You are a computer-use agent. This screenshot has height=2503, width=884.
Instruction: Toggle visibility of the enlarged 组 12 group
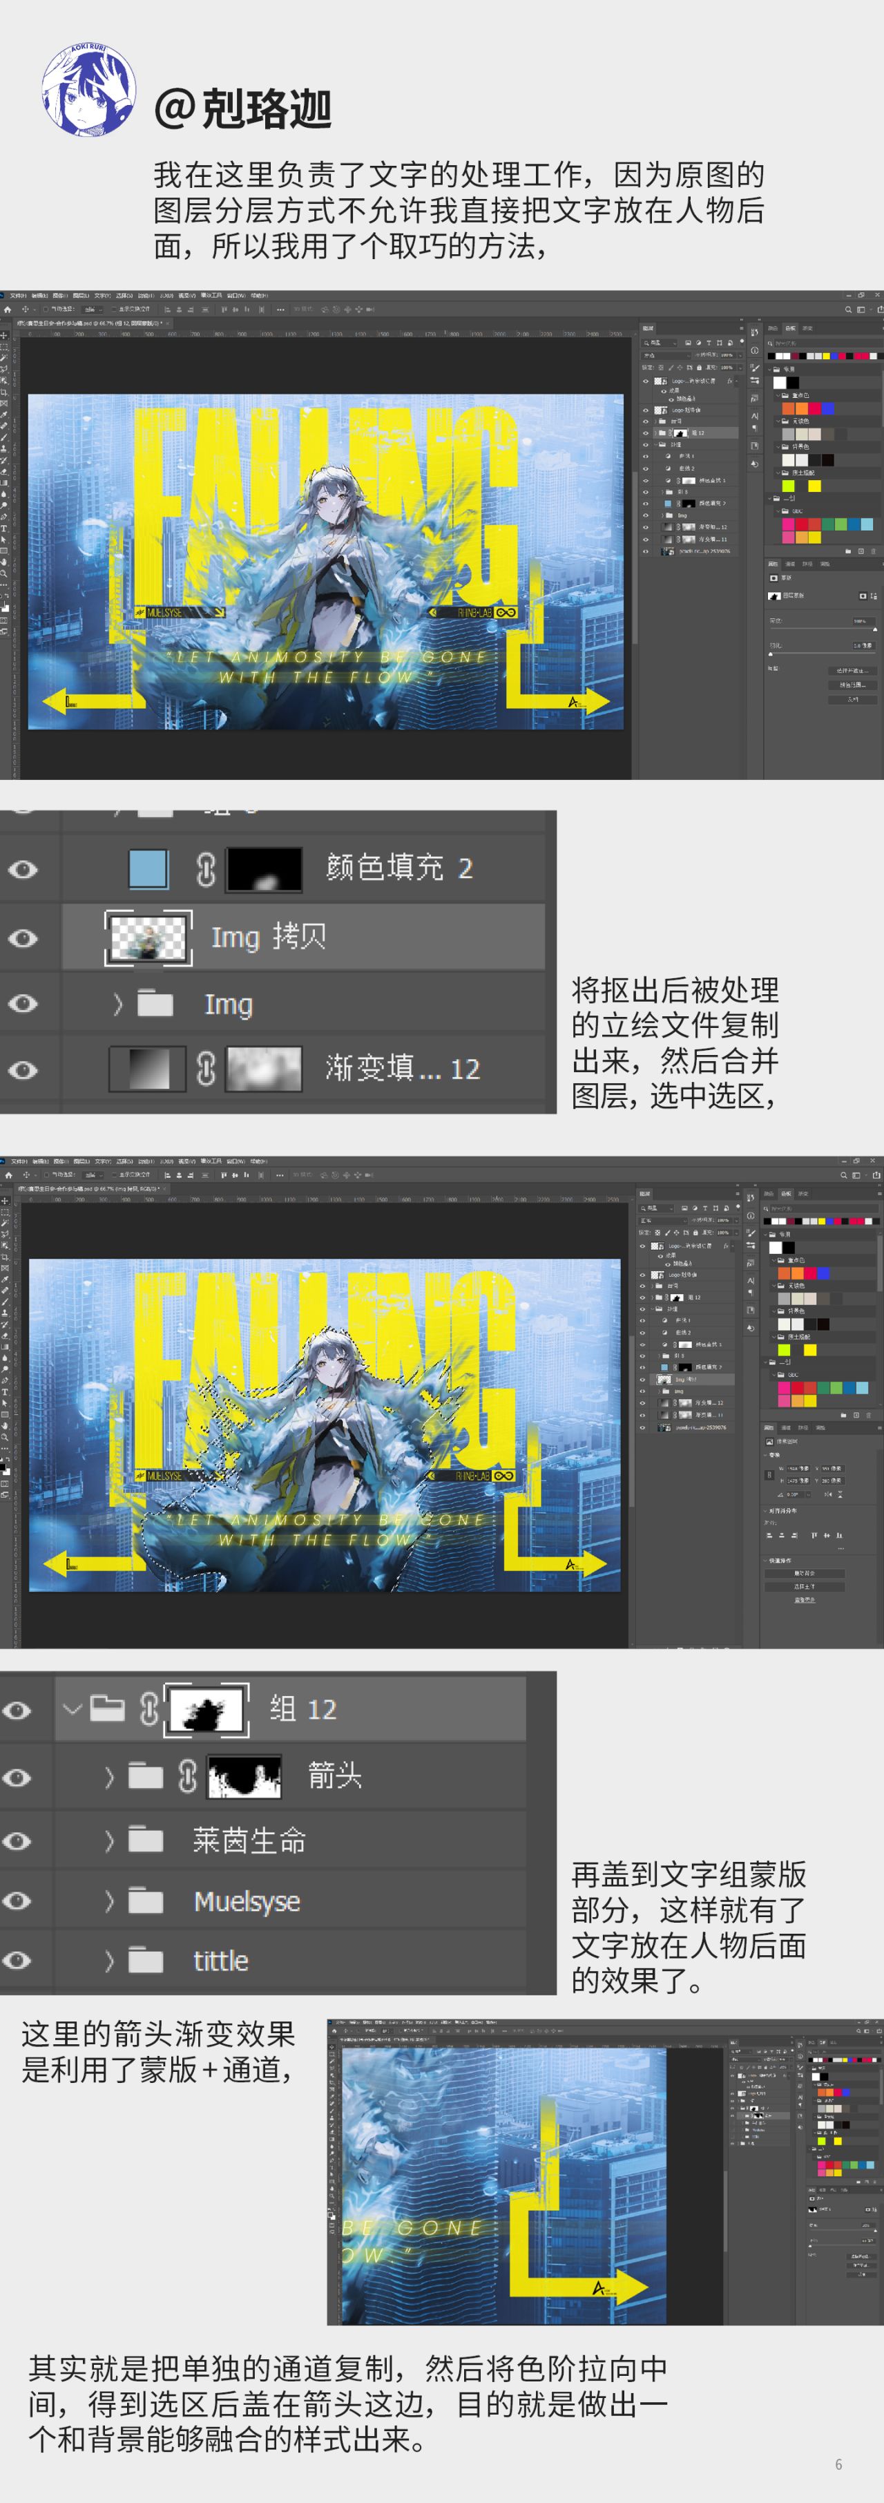(17, 1709)
